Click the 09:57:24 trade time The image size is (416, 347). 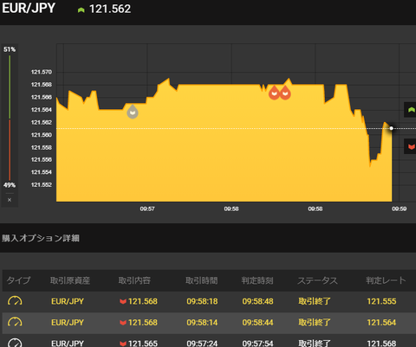coord(202,344)
